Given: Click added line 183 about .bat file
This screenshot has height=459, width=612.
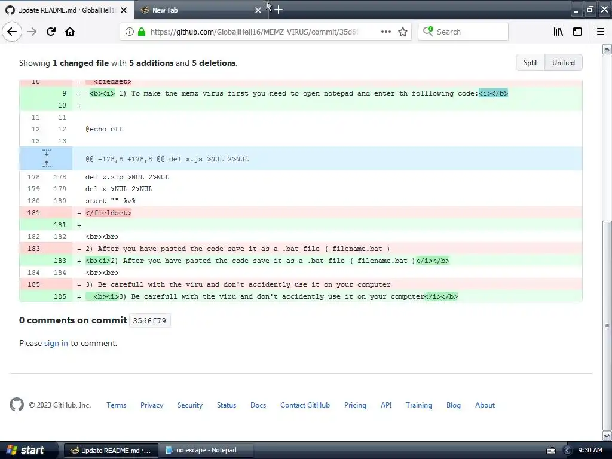Looking at the screenshot, I should click(267, 261).
